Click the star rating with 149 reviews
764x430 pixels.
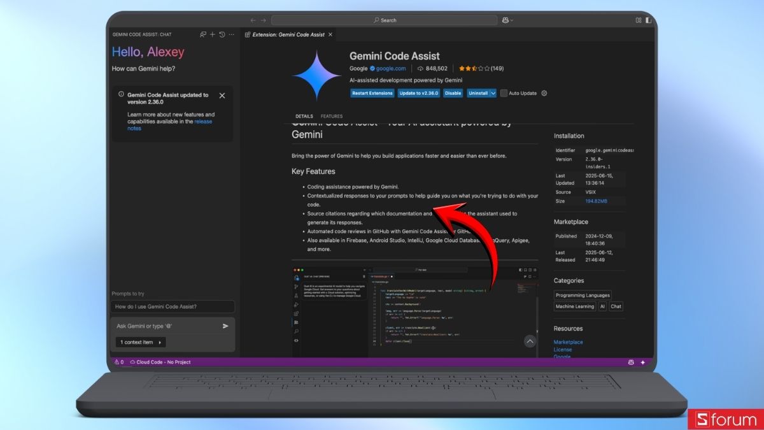click(481, 68)
